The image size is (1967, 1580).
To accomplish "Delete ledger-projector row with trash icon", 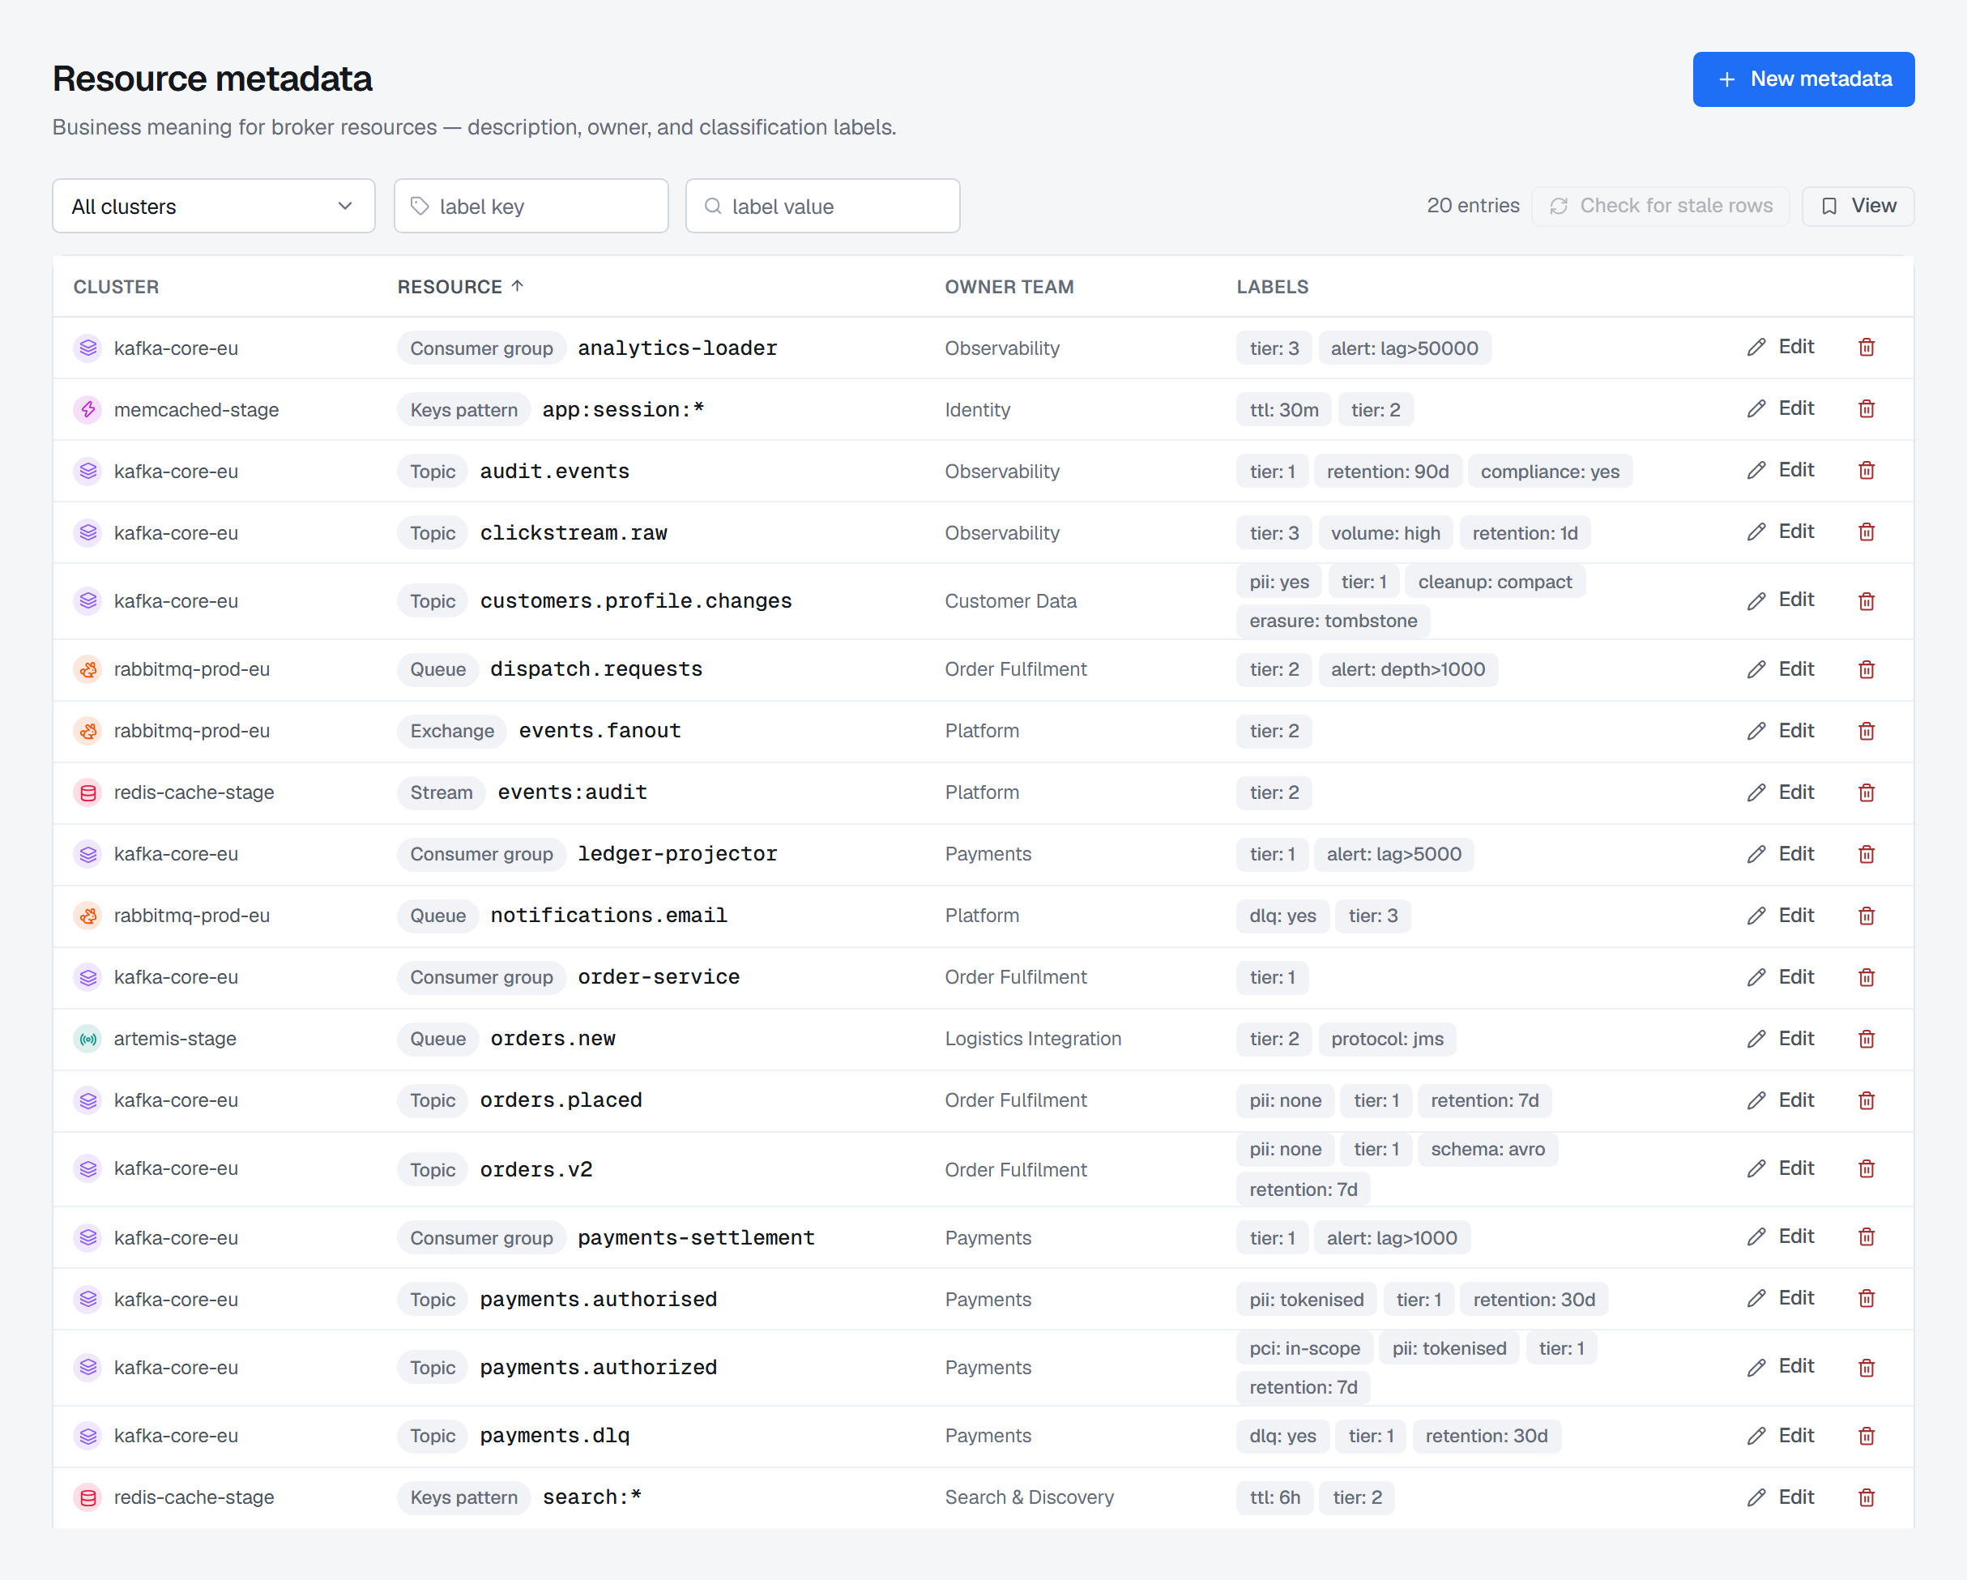I will pyautogui.click(x=1866, y=854).
